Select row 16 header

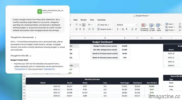24,96
